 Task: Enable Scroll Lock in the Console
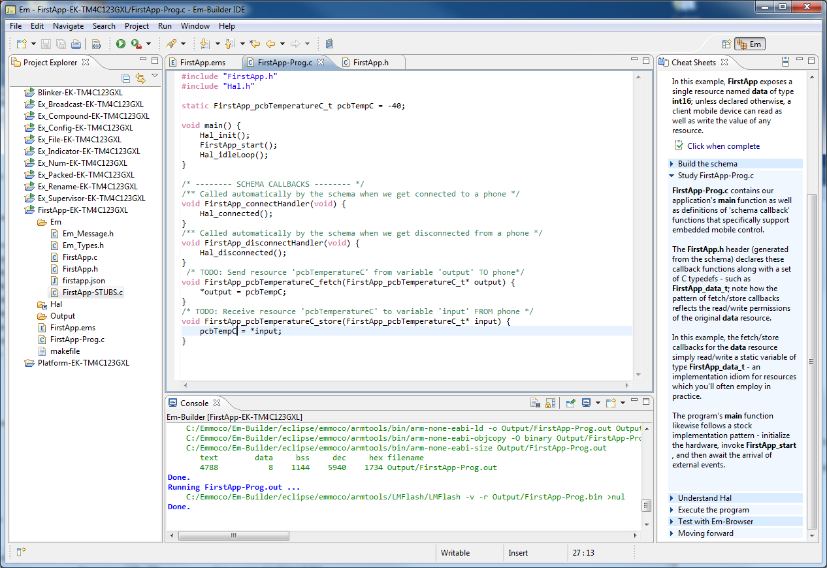pyautogui.click(x=550, y=403)
